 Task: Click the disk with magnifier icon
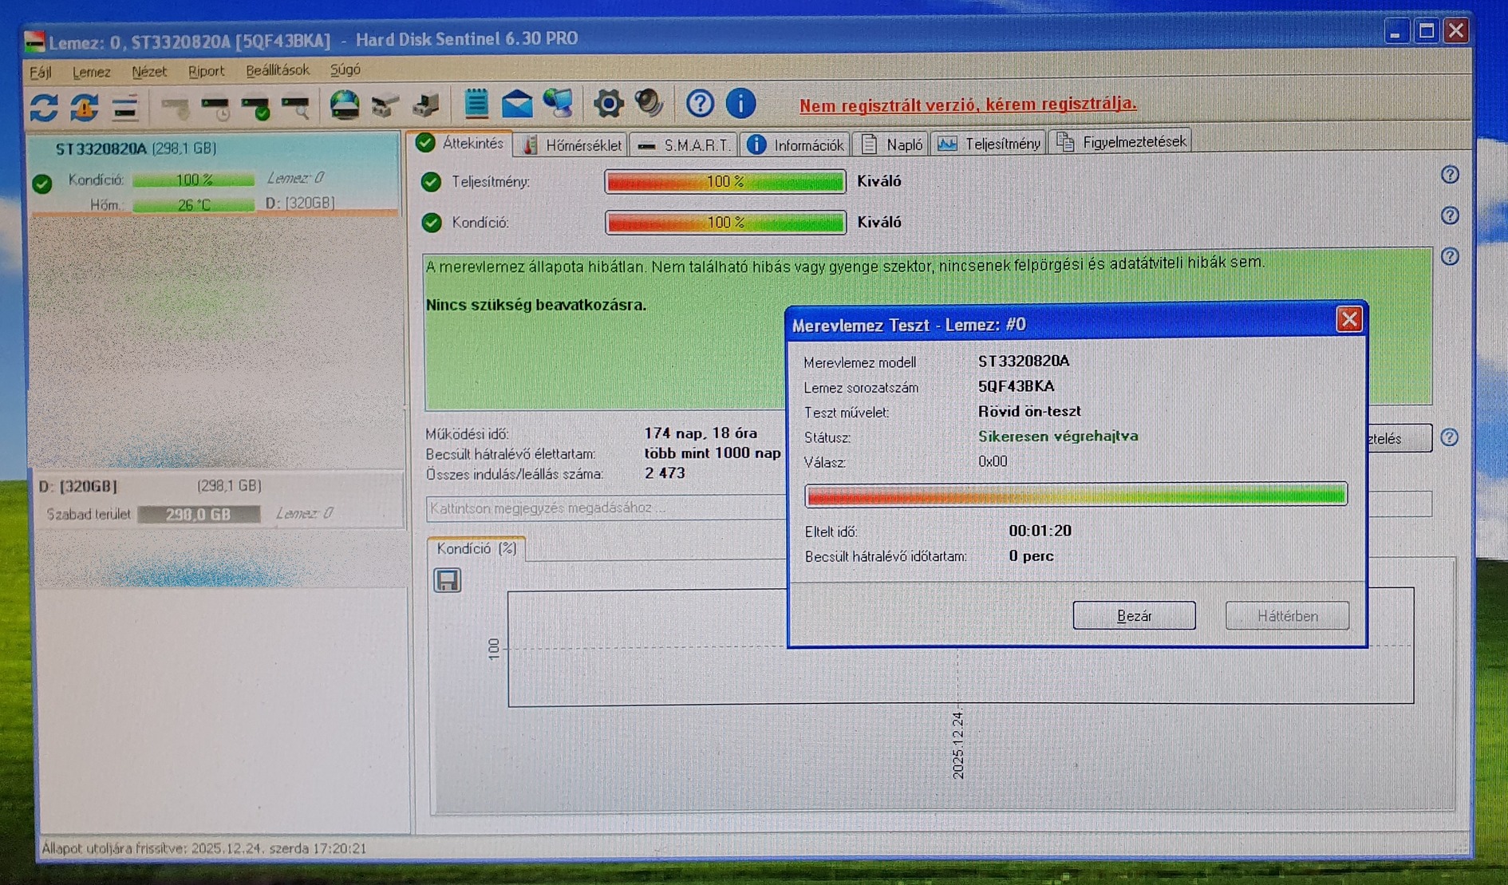pos(296,107)
